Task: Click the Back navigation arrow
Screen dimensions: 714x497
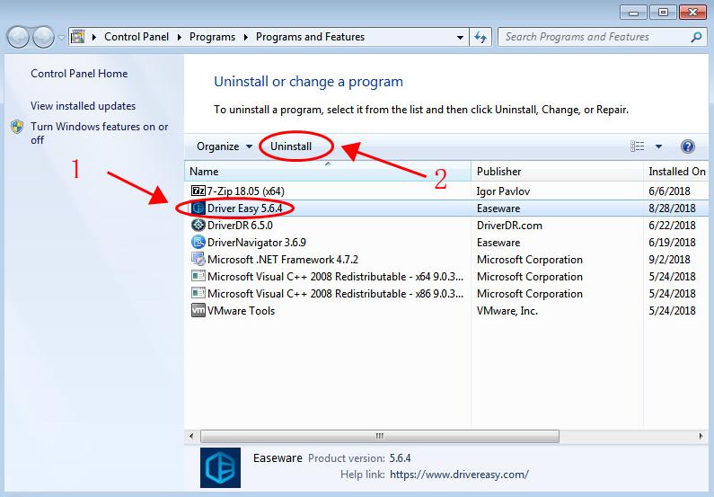Action: [19, 37]
